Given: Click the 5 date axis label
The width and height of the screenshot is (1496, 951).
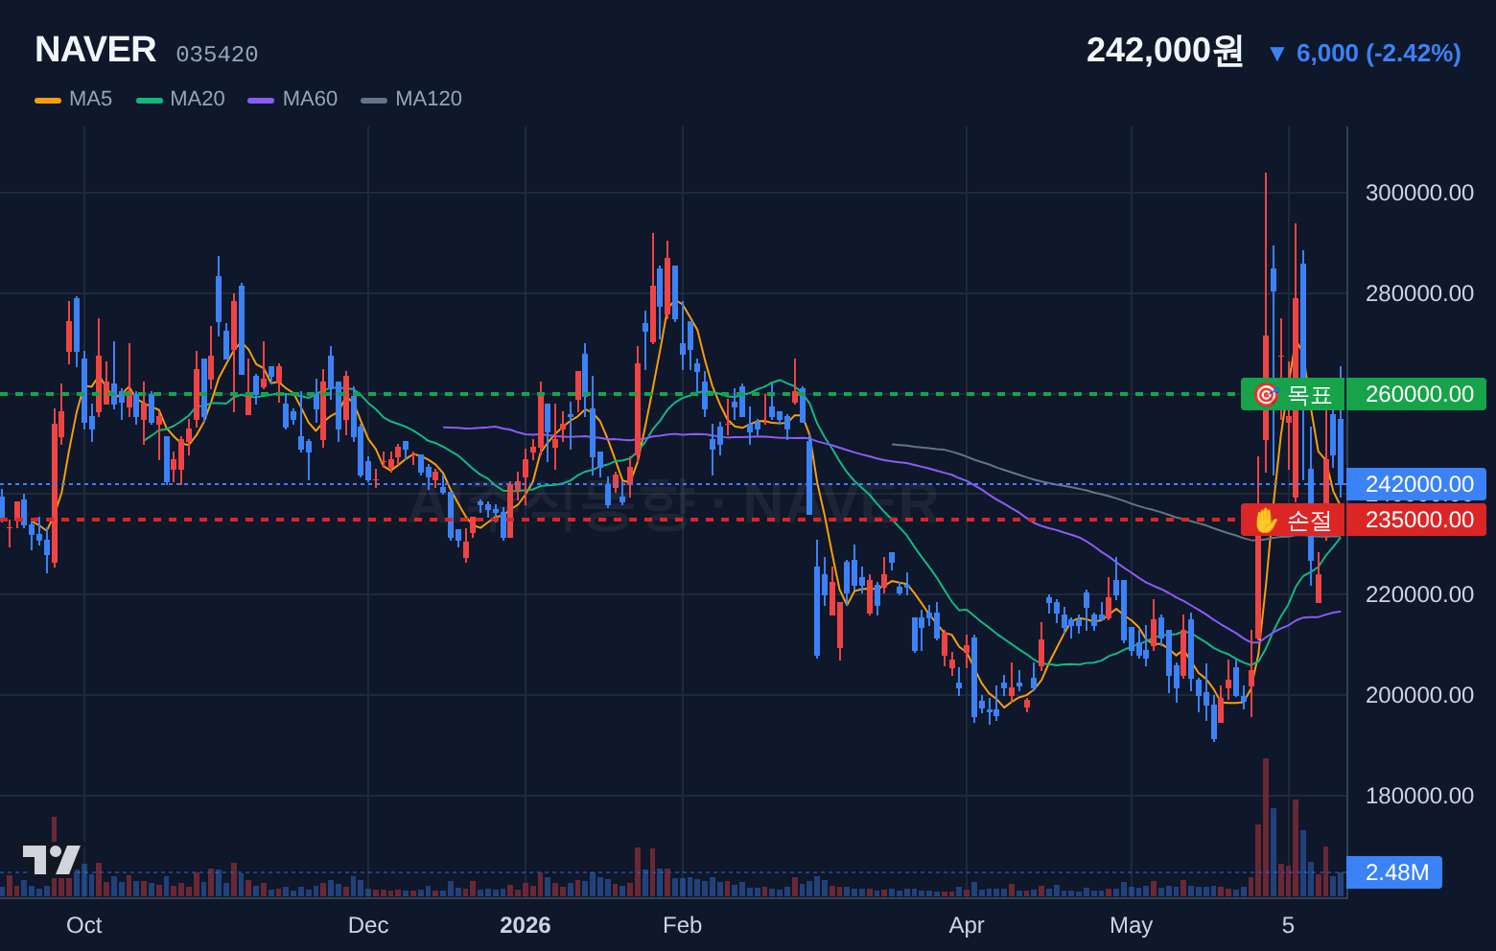Looking at the screenshot, I should coord(1288,925).
